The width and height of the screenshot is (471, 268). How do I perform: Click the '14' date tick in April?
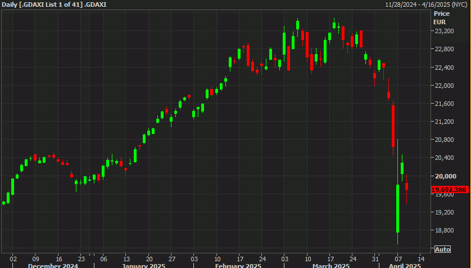point(421,258)
